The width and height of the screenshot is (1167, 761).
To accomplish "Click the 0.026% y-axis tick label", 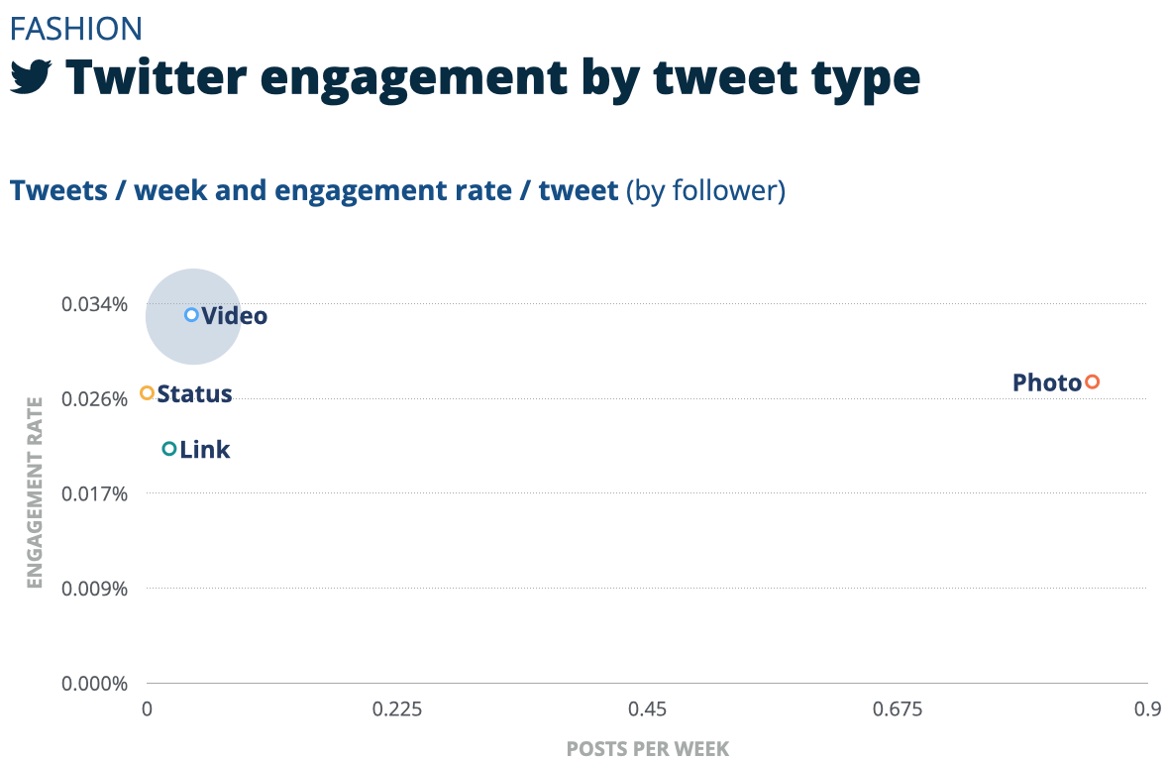I will (x=95, y=398).
